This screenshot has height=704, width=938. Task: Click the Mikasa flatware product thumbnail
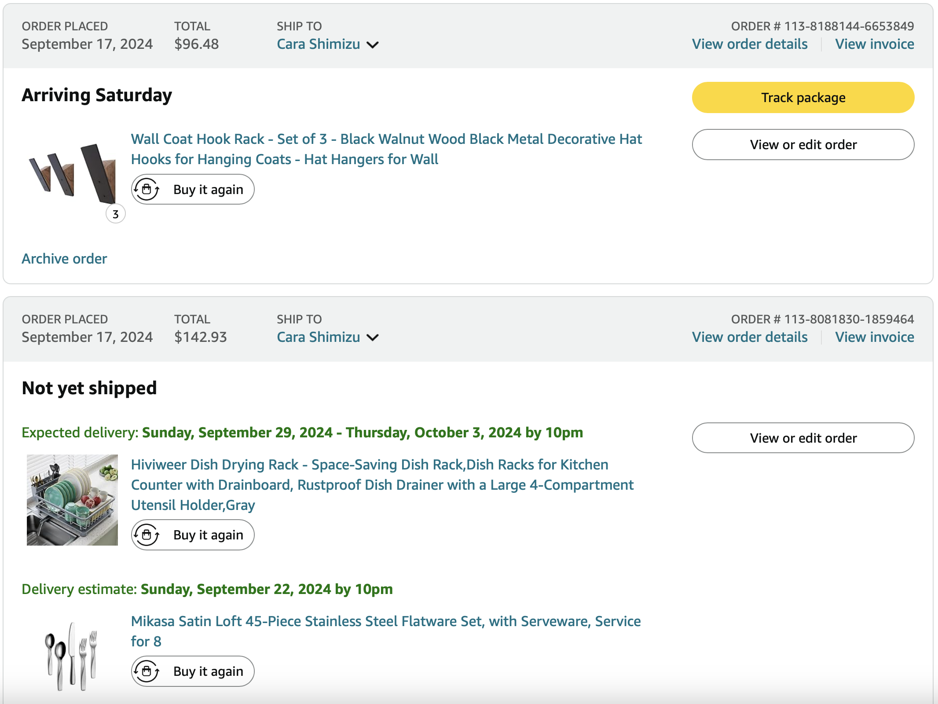tap(71, 656)
